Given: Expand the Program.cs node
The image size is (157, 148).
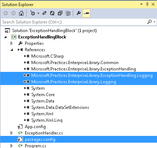Looking at the screenshot, I should (12, 146).
